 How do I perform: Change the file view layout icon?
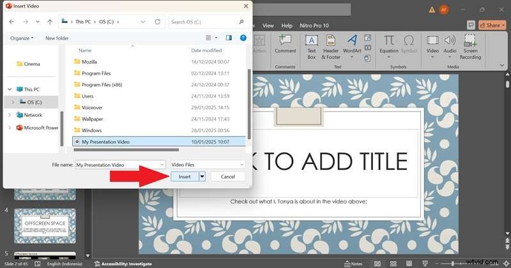[x=208, y=38]
